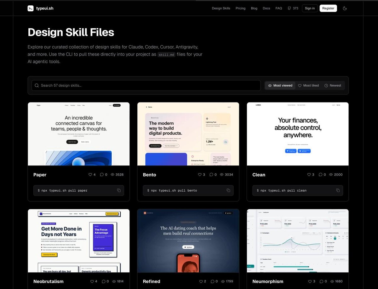The image size is (378, 289).
Task: Open the Neumorphism skill title
Action: (x=268, y=281)
